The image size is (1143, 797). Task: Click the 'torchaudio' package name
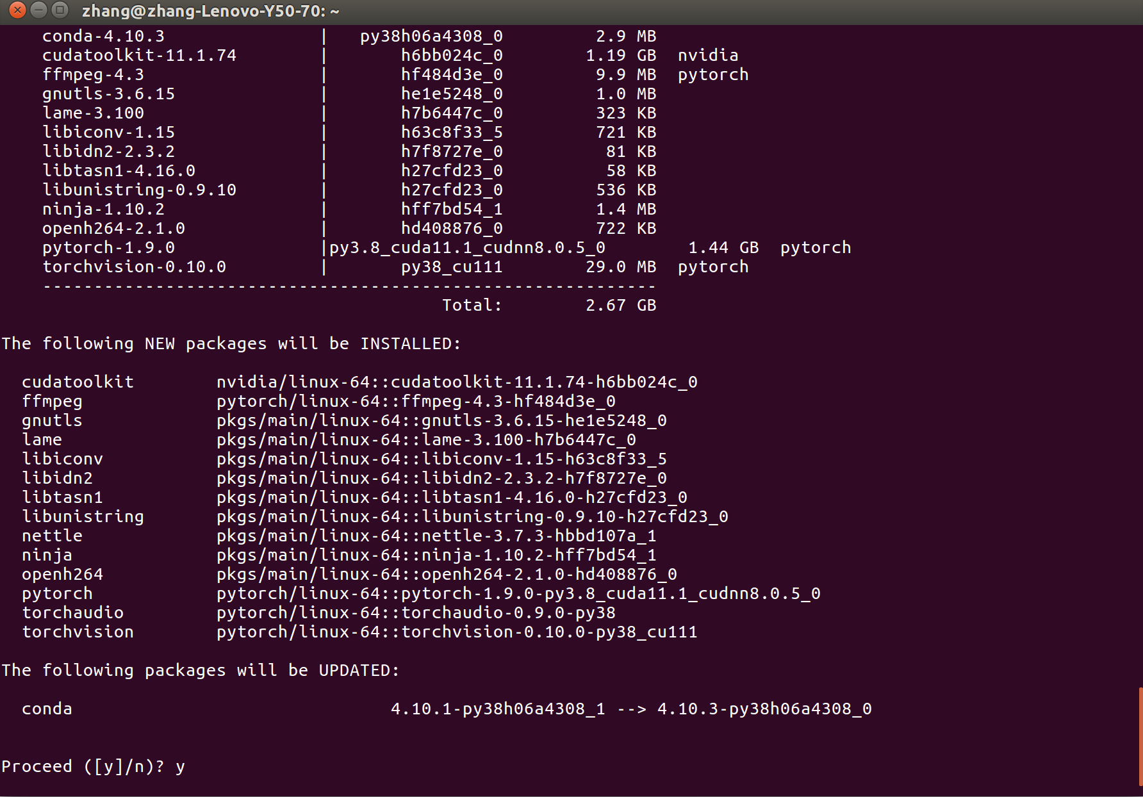click(72, 613)
